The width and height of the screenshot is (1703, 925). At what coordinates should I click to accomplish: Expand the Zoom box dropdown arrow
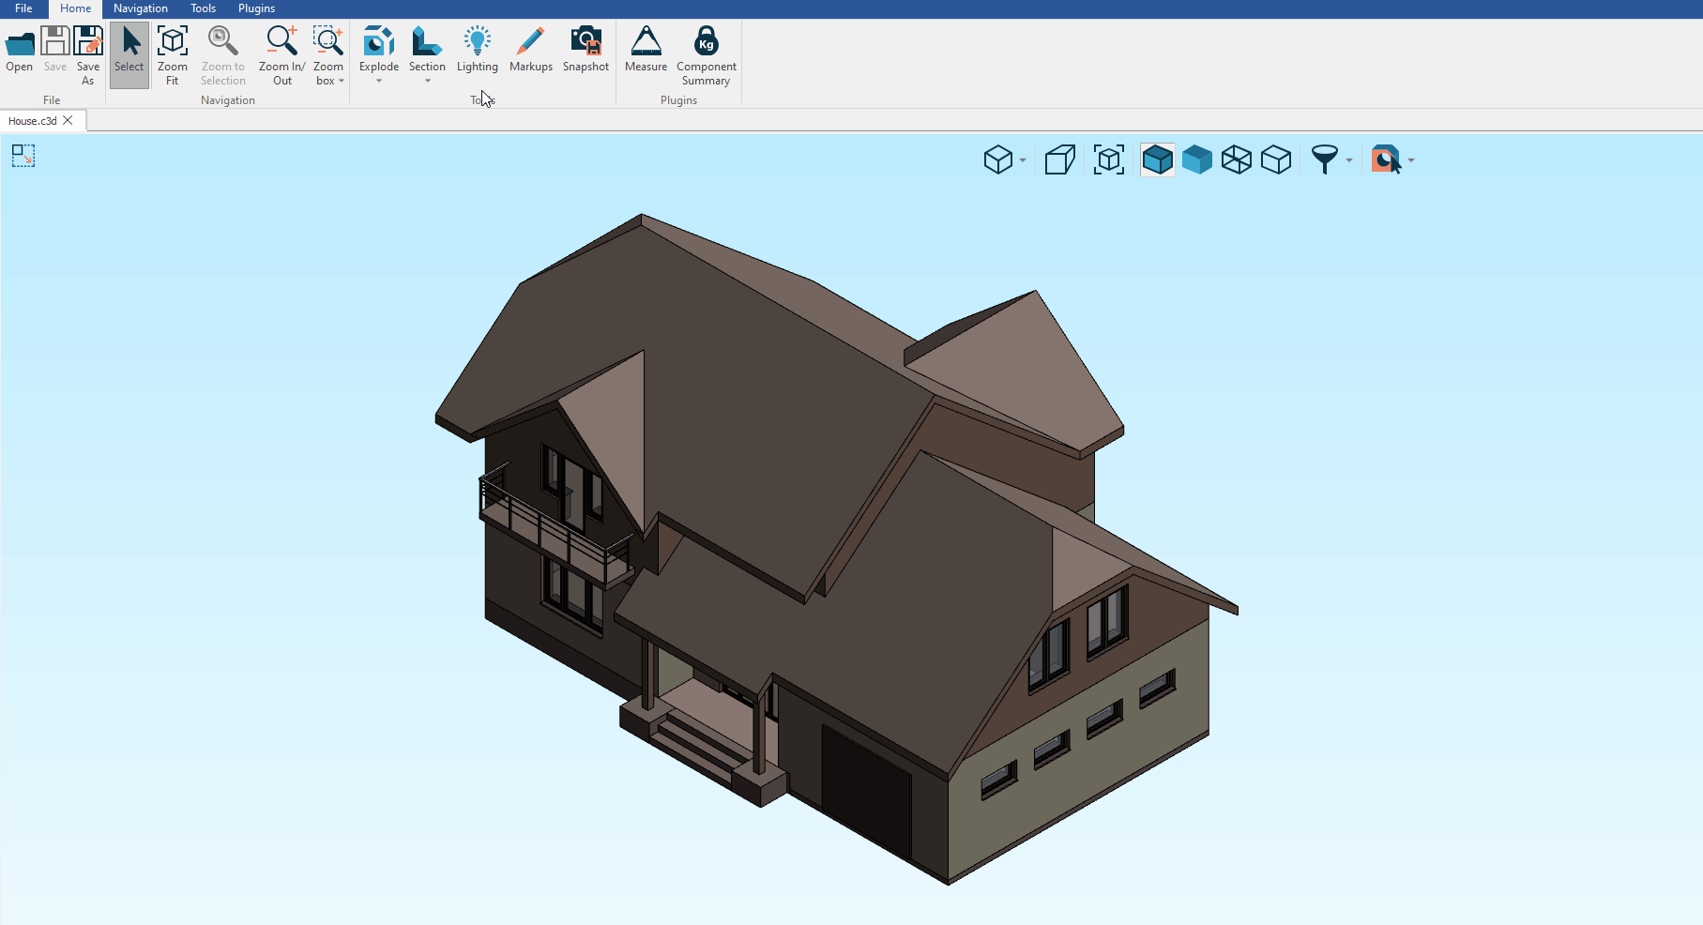[342, 82]
